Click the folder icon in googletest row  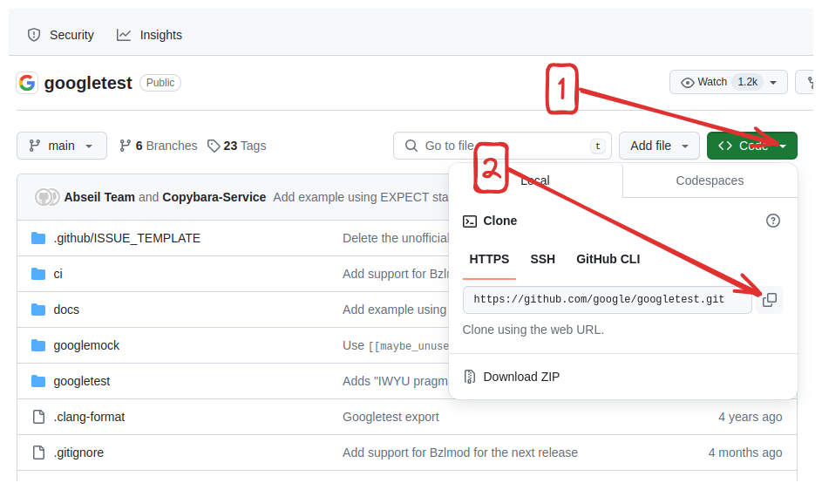38,381
